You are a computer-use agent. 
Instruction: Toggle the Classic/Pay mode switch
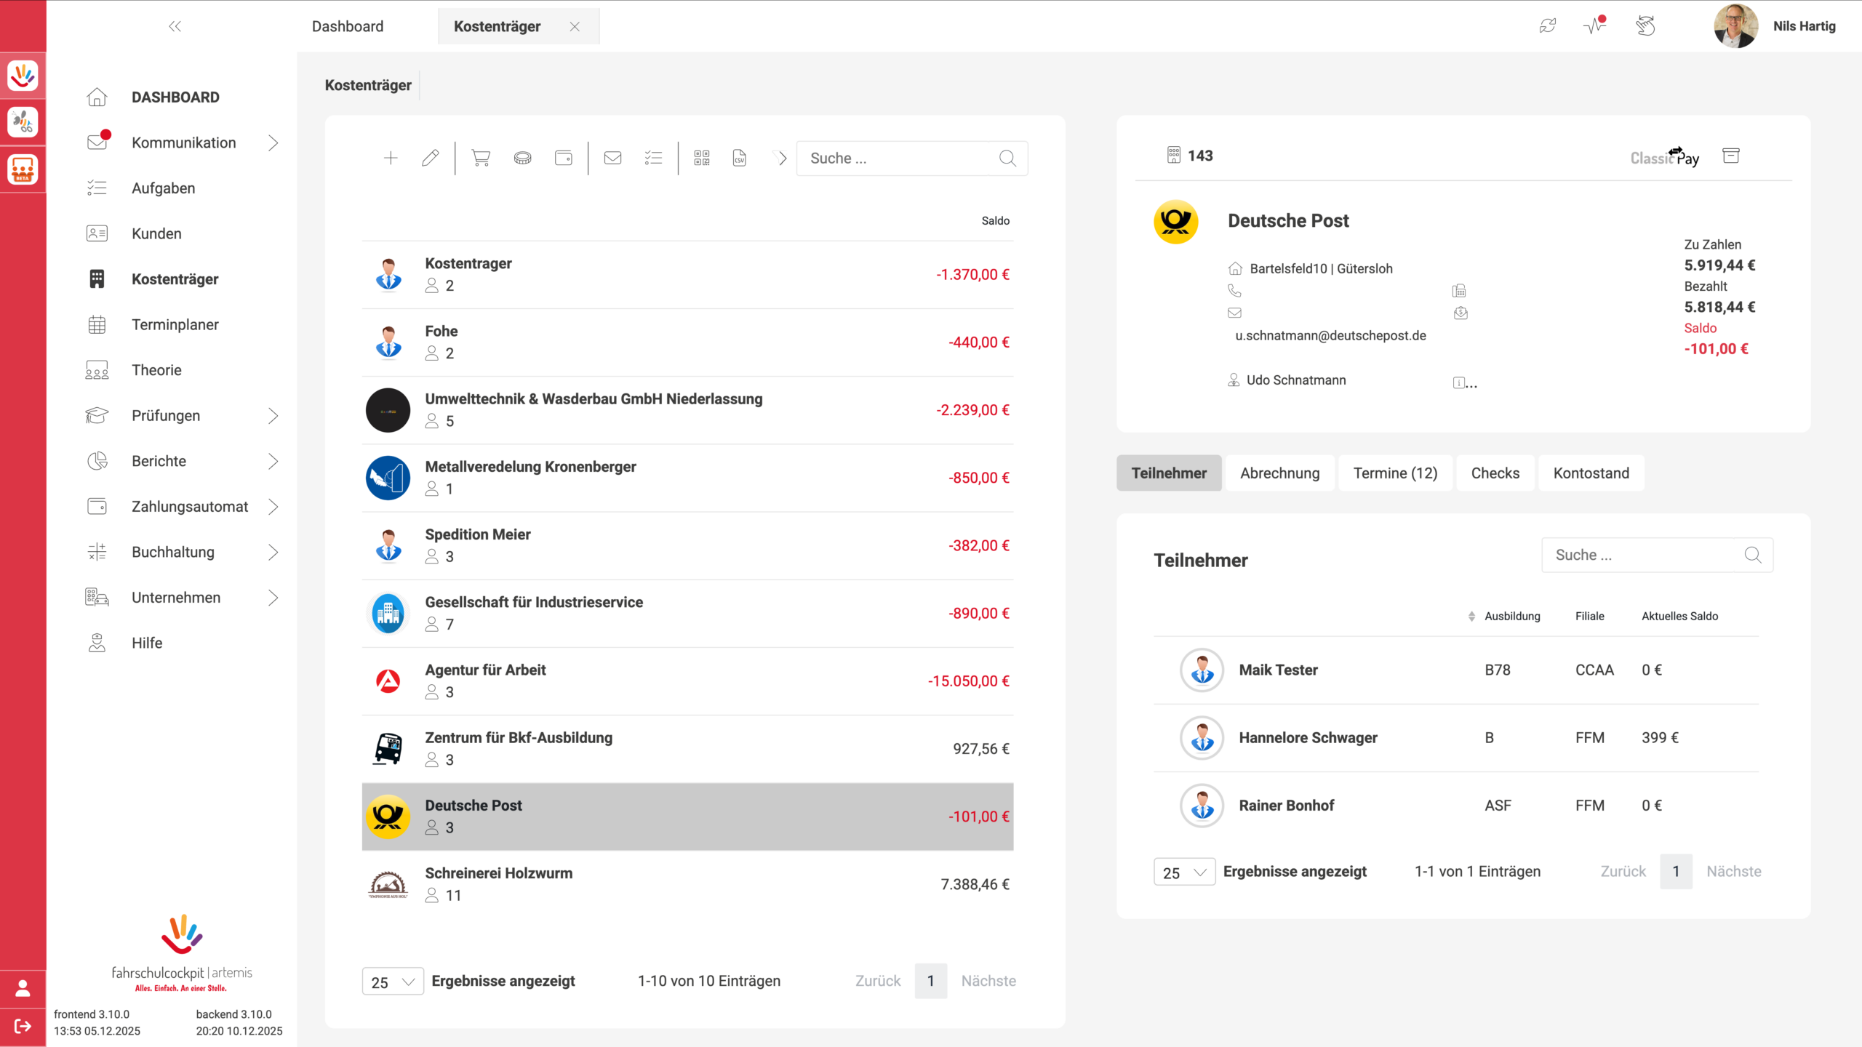pos(1664,157)
